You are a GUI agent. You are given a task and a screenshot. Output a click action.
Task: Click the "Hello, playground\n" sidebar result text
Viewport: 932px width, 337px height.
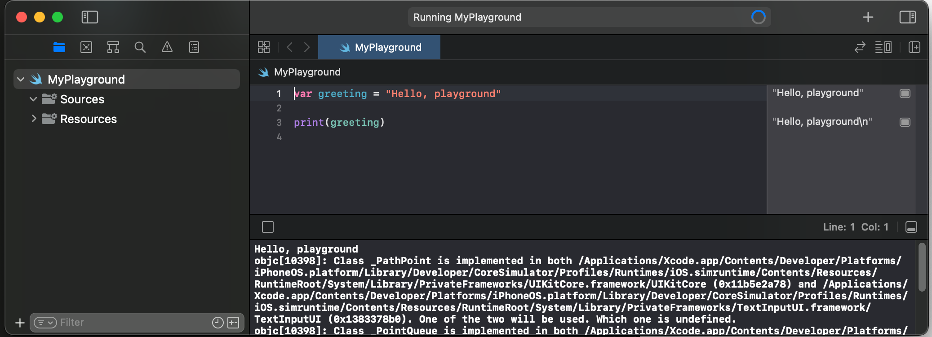pyautogui.click(x=822, y=122)
